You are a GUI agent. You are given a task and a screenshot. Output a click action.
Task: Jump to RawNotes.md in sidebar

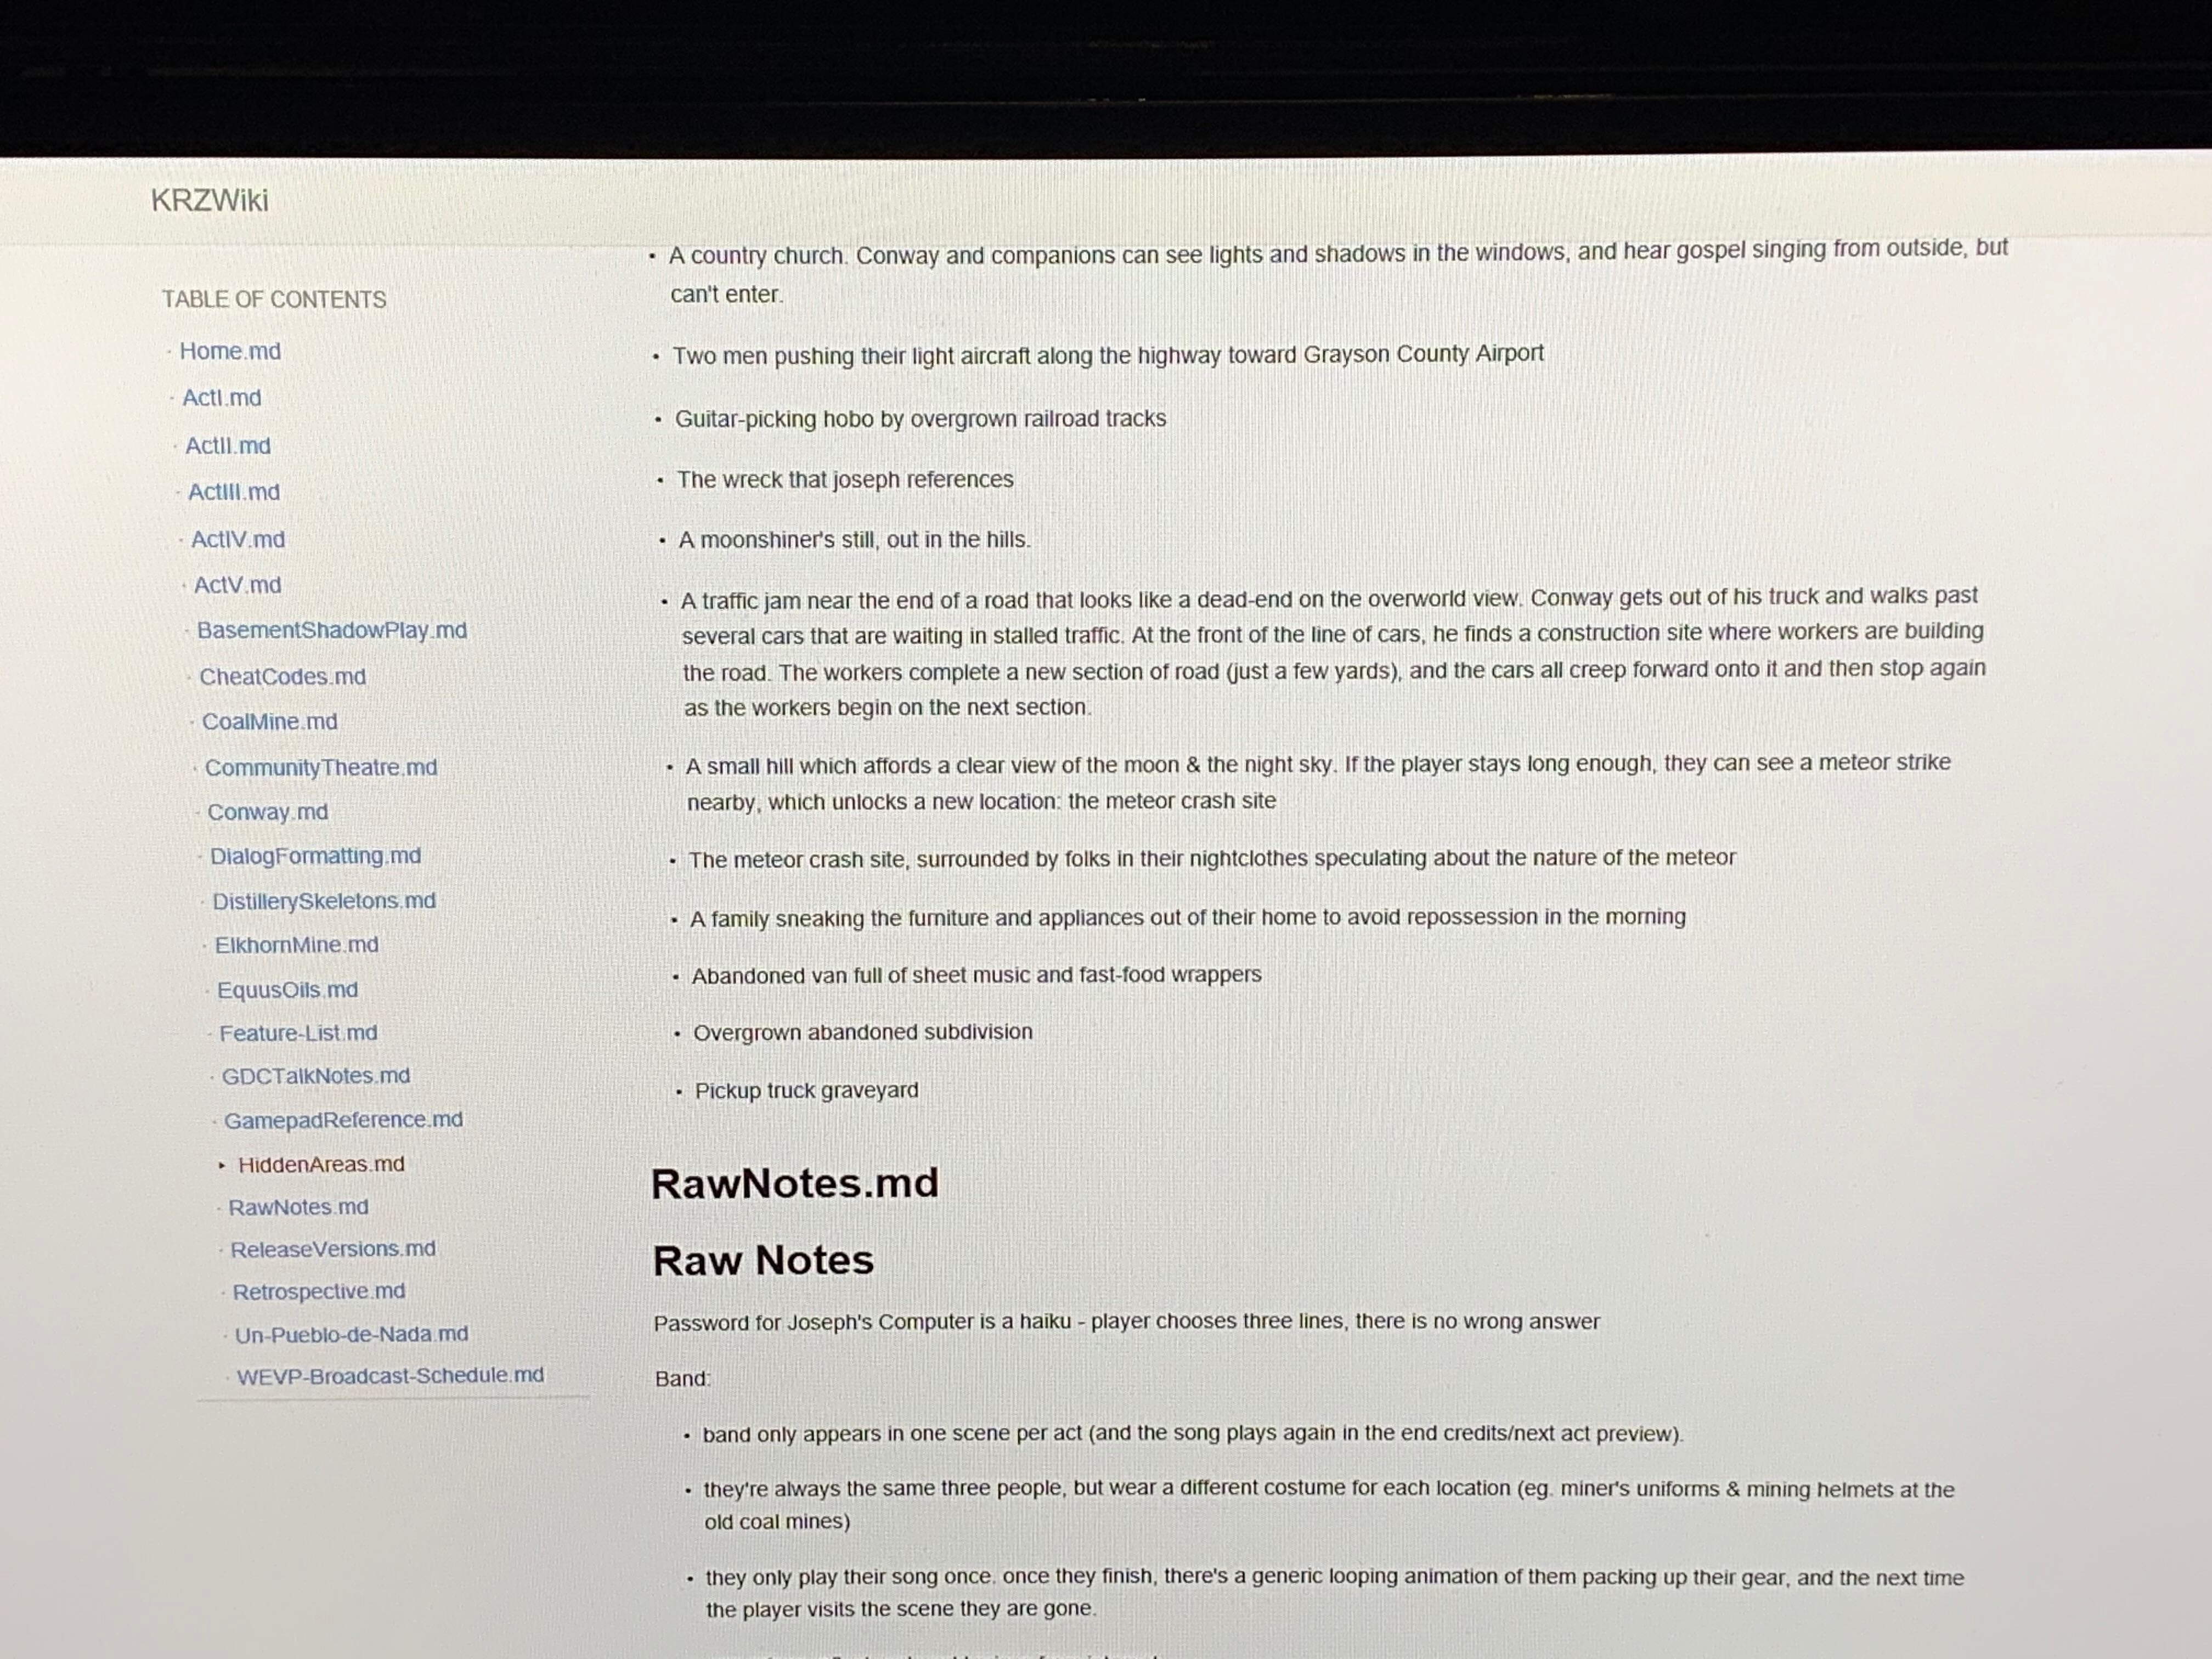[x=298, y=1207]
